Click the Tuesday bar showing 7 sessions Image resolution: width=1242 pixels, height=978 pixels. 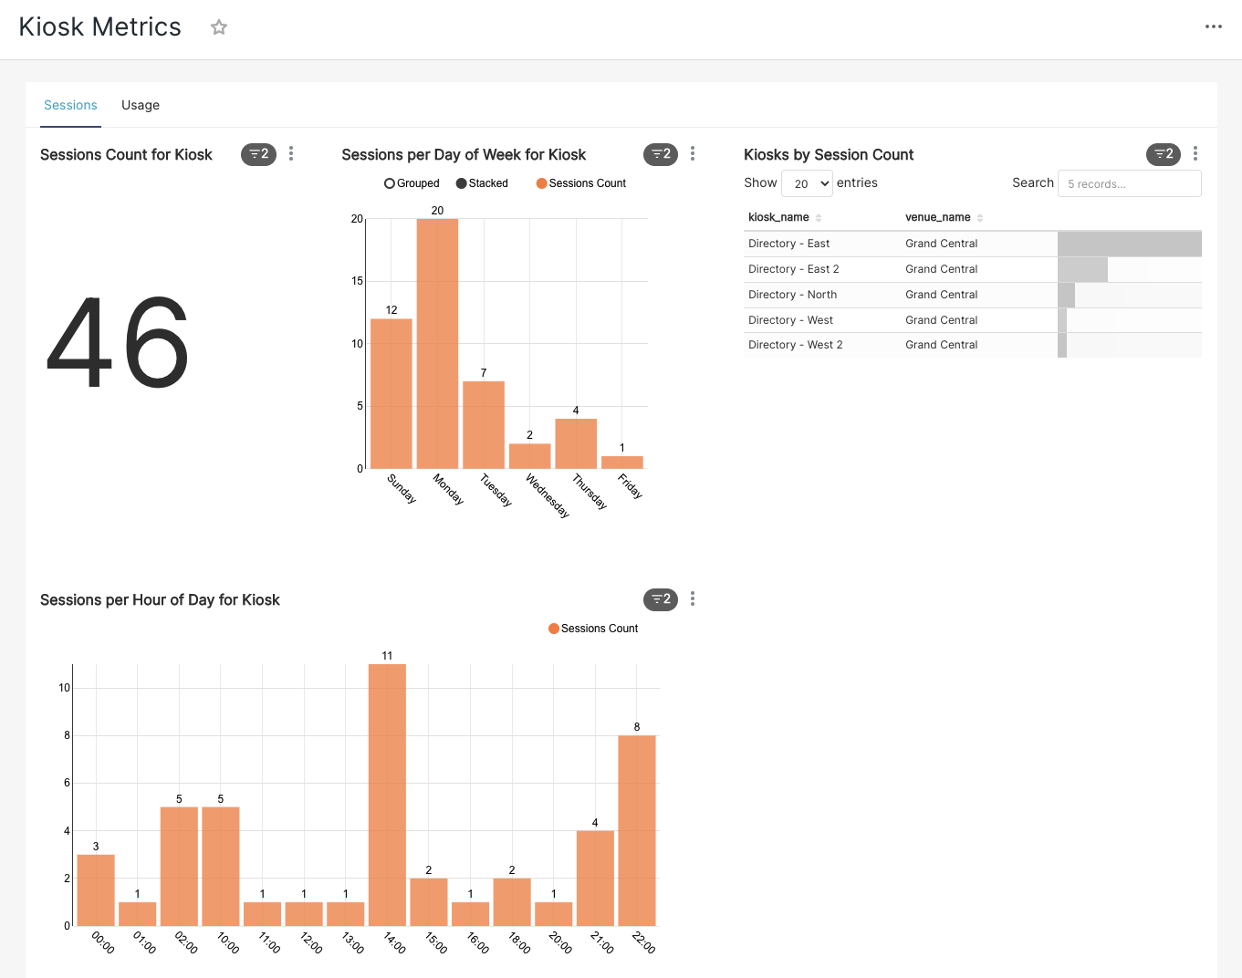click(484, 424)
